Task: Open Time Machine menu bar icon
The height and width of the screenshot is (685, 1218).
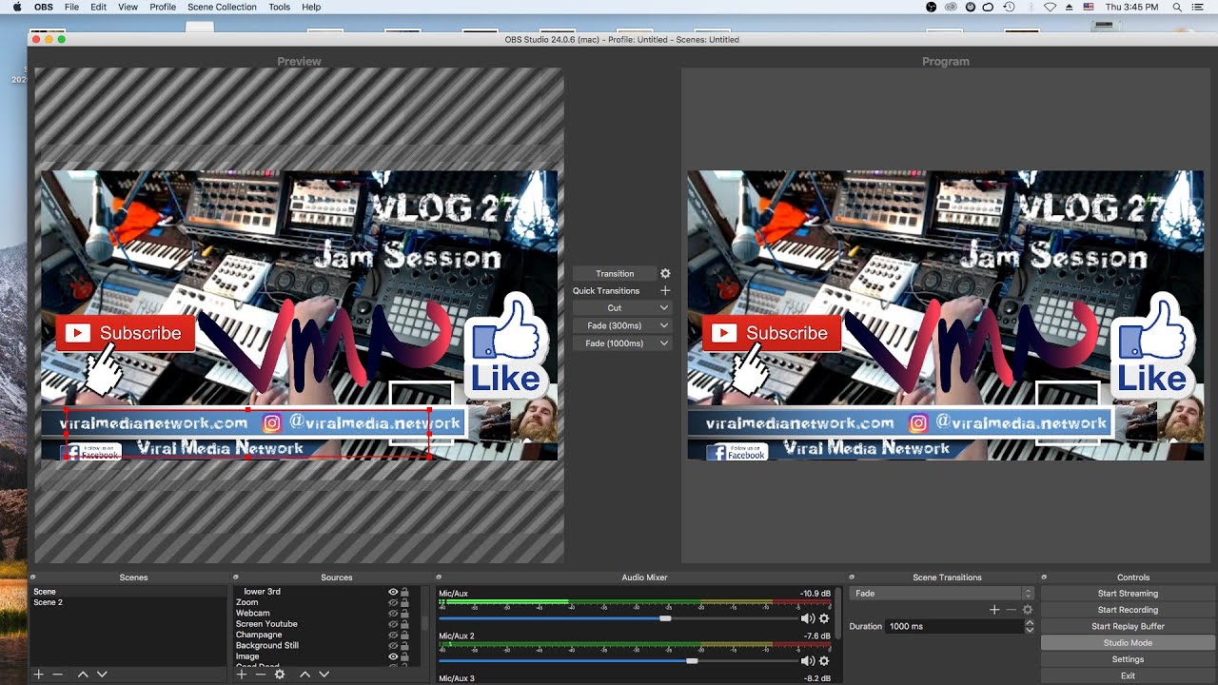Action: 1008,7
